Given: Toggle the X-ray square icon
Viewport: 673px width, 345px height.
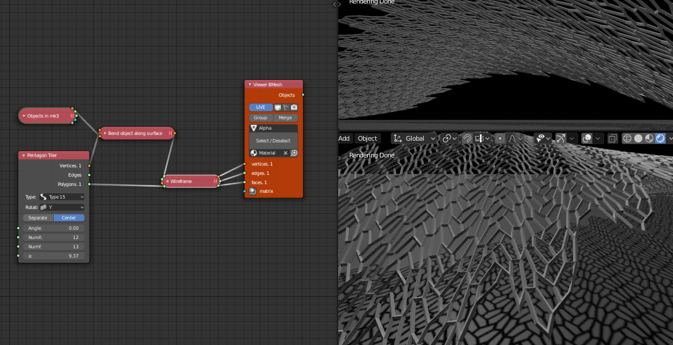Looking at the screenshot, I should (x=612, y=138).
